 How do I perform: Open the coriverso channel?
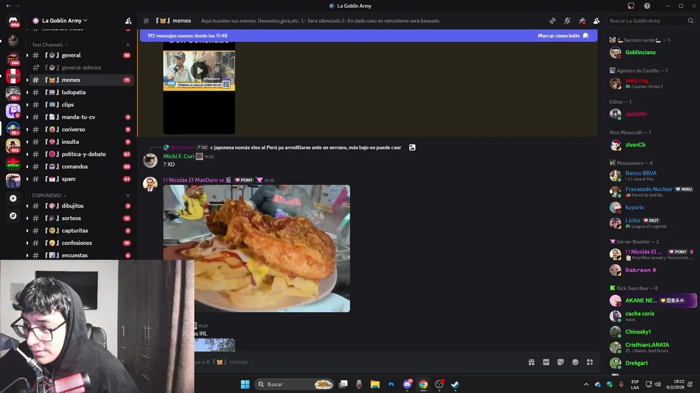point(81,129)
